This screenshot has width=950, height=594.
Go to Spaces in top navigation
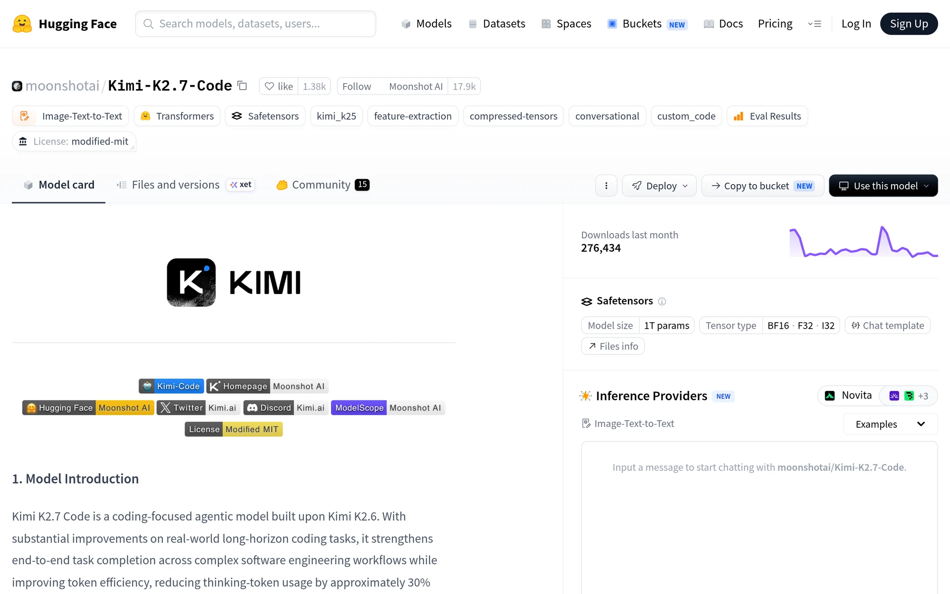(x=566, y=24)
